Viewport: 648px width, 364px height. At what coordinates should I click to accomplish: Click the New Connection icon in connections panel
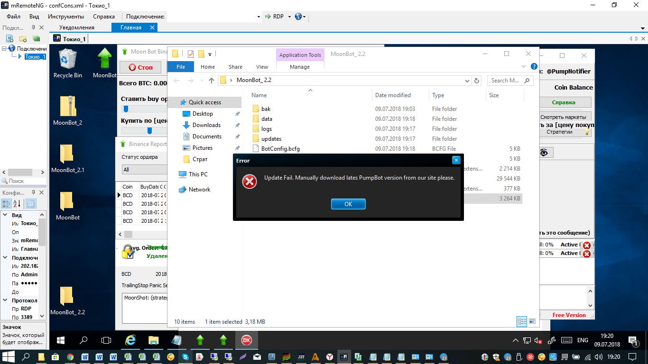coord(9,38)
